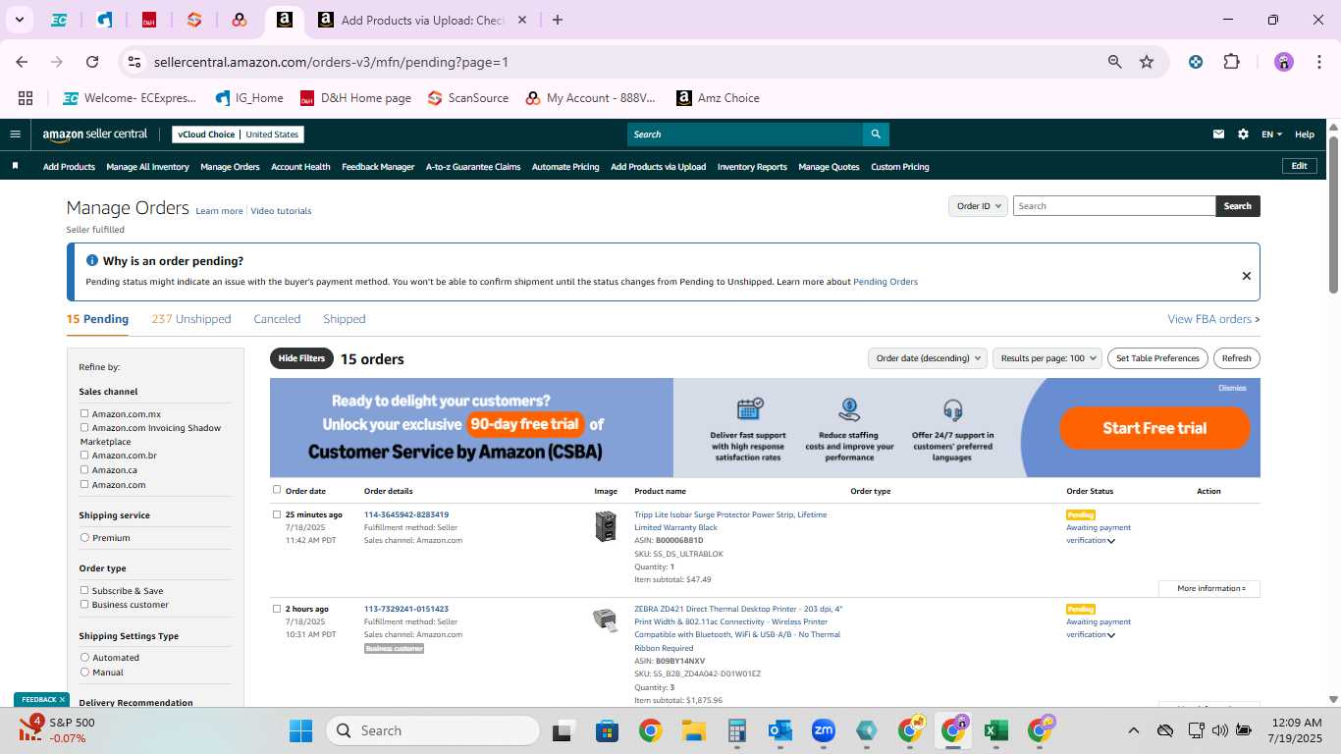Screen dimensions: 1341x754
Task: Open Outlook from the taskbar
Action: 780,730
